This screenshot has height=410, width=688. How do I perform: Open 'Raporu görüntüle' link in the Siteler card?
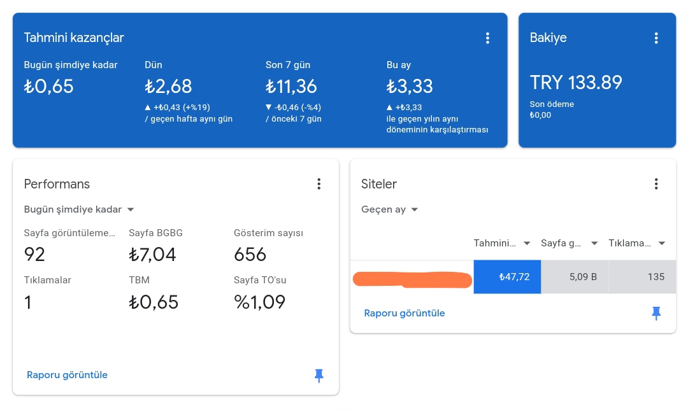[x=404, y=313]
